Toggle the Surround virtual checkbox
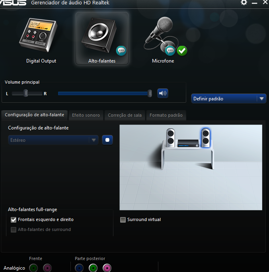269x272 pixels. 123,219
